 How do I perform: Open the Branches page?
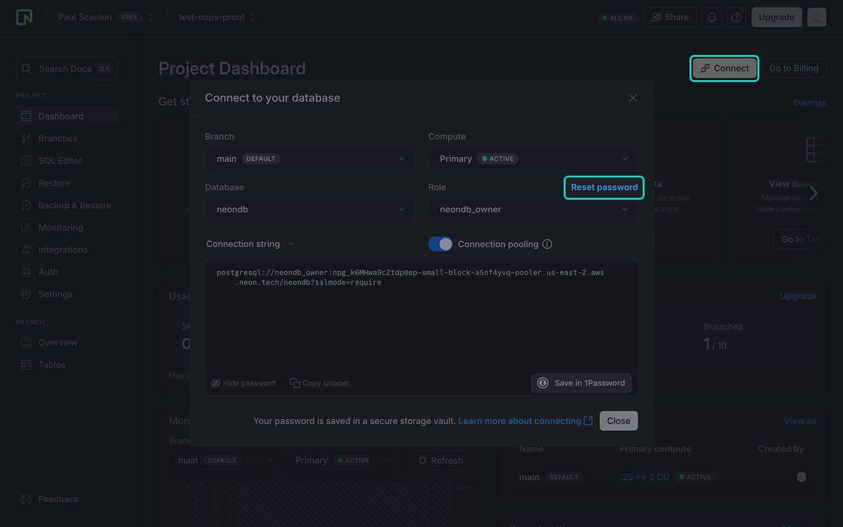coord(58,138)
